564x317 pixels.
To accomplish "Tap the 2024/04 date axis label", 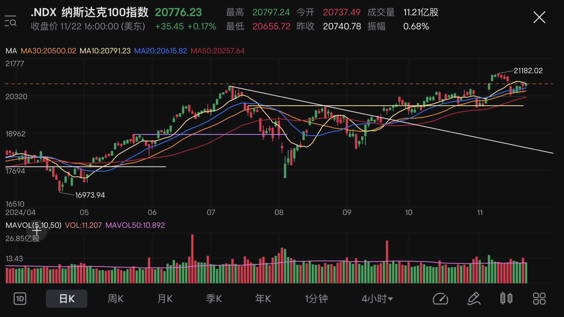I will click(20, 213).
